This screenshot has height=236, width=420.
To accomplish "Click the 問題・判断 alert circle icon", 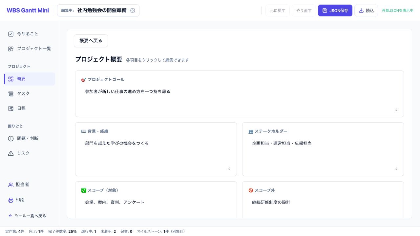I will [x=11, y=139].
